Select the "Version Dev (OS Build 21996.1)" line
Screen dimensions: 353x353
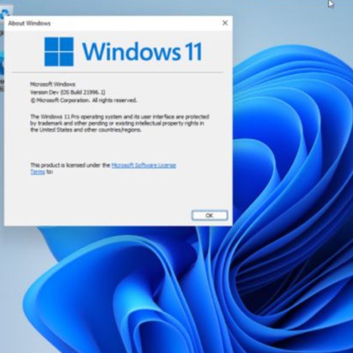(x=68, y=92)
